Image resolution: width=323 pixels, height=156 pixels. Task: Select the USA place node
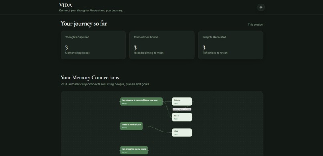click(182, 132)
